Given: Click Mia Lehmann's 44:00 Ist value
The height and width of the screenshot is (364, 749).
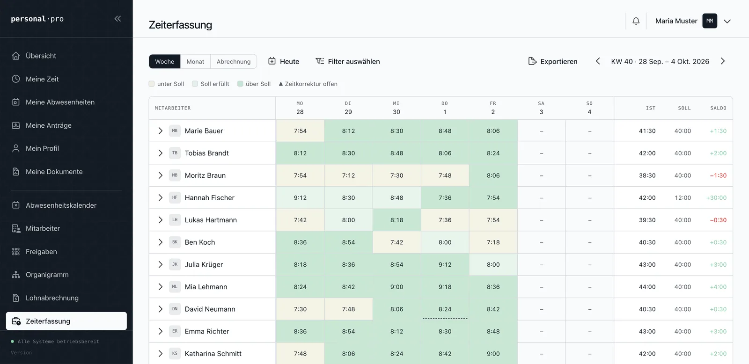Looking at the screenshot, I should pyautogui.click(x=647, y=287).
